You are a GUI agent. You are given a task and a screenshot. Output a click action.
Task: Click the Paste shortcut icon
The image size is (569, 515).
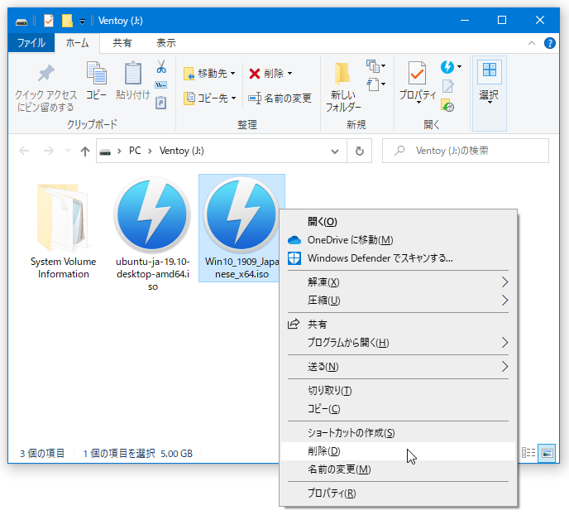pos(161,103)
